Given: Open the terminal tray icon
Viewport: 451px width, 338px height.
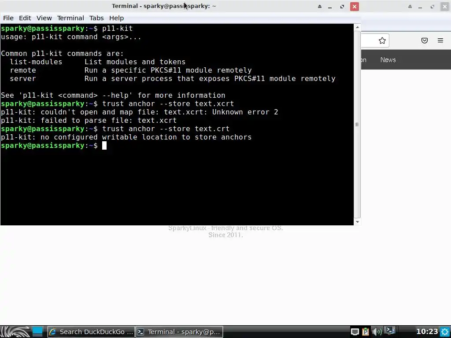Looking at the screenshot, I should 390,331.
